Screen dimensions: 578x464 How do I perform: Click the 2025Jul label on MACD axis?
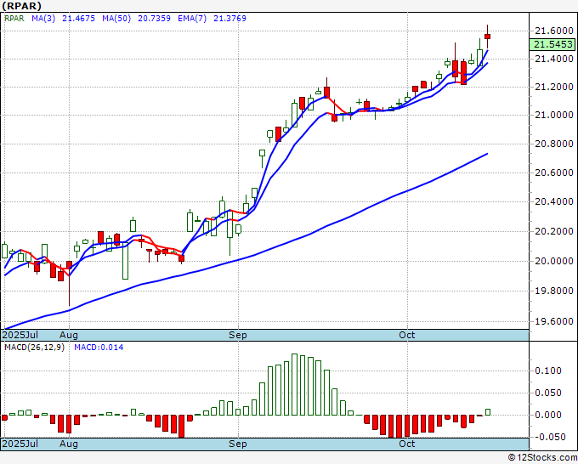coord(20,444)
